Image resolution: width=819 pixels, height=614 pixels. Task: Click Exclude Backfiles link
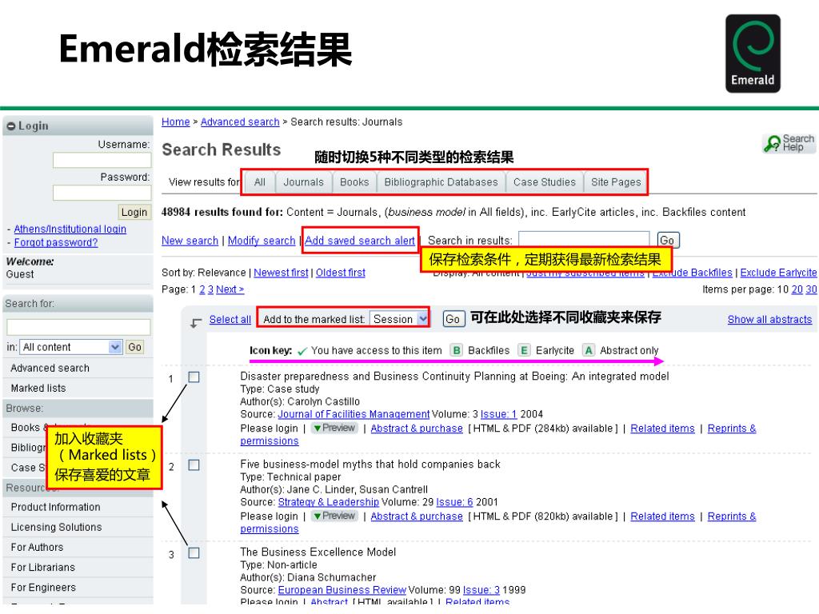pyautogui.click(x=693, y=273)
